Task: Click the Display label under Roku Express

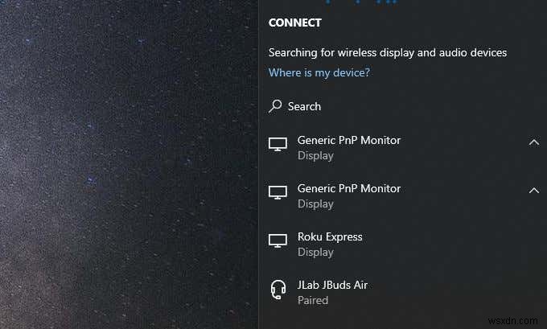Action: point(315,253)
